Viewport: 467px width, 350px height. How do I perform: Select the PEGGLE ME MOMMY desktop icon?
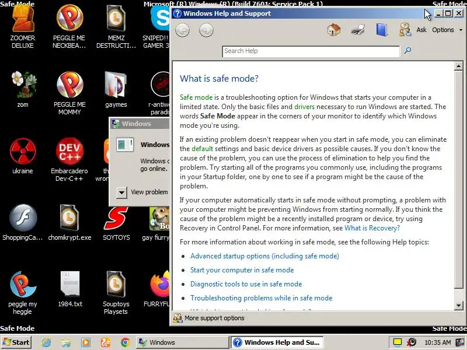tap(69, 94)
